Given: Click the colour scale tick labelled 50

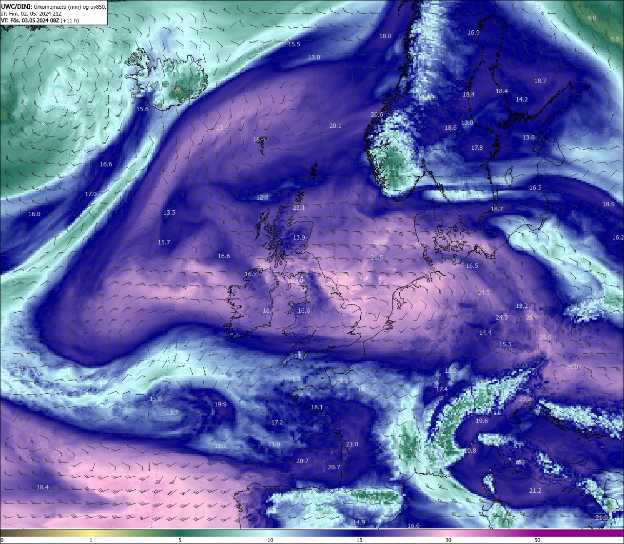Looking at the screenshot, I should [537, 540].
